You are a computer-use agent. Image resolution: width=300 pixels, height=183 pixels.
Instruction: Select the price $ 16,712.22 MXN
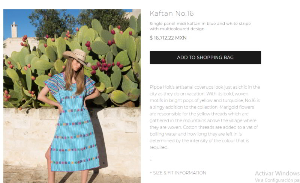coord(168,38)
